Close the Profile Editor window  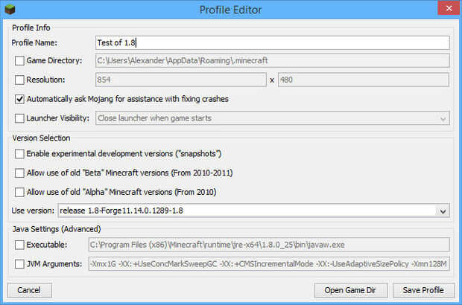[449, 8]
